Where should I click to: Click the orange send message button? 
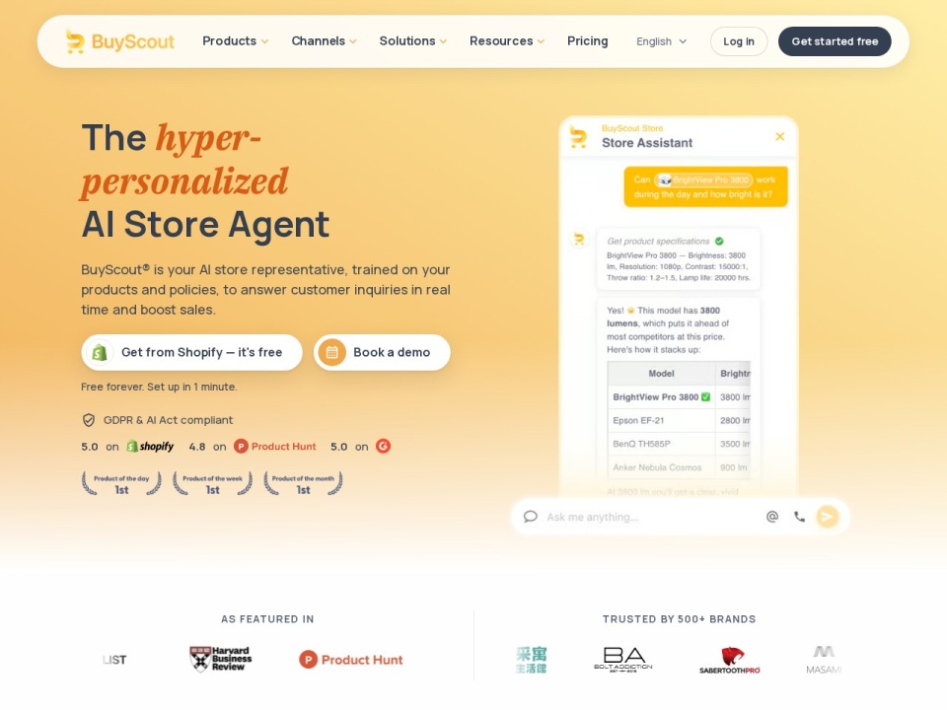point(828,516)
